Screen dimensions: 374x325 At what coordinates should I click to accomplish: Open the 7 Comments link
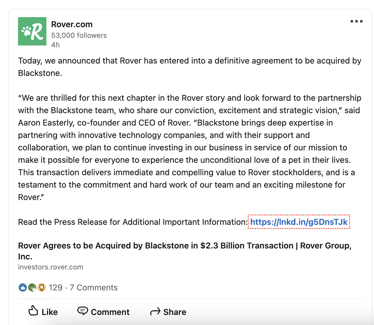(94, 287)
